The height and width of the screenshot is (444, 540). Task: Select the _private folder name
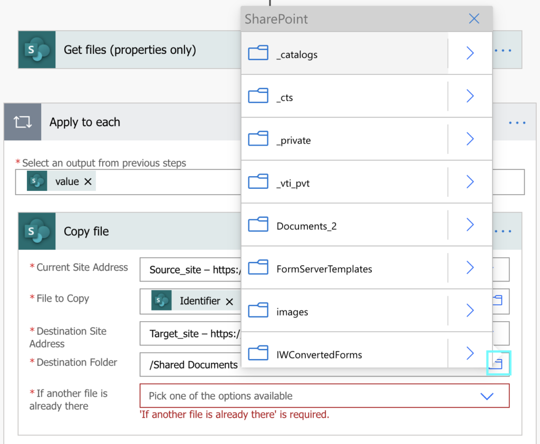pyautogui.click(x=293, y=140)
